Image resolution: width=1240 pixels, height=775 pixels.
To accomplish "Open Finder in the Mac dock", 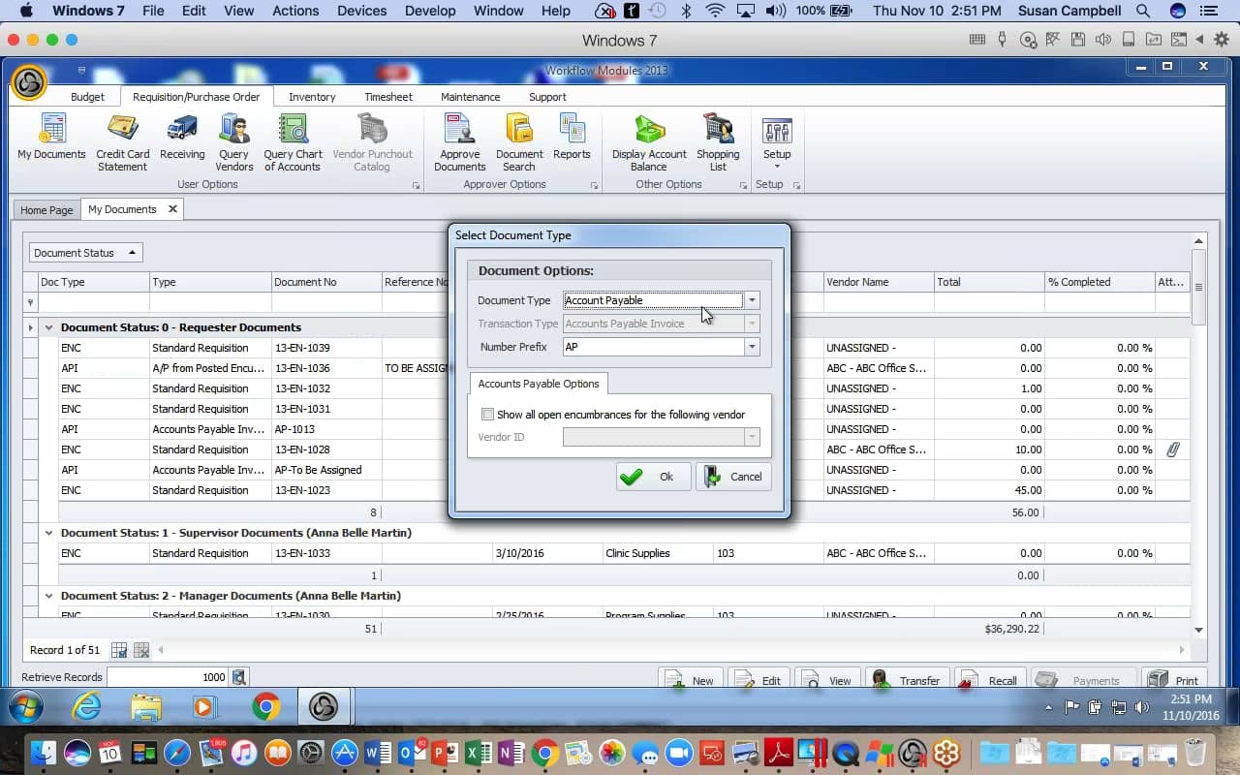I will (x=44, y=753).
